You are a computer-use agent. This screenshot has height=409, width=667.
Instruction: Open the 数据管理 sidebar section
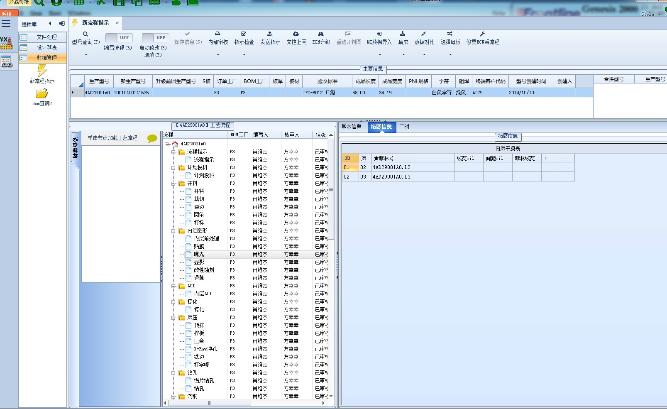point(42,58)
